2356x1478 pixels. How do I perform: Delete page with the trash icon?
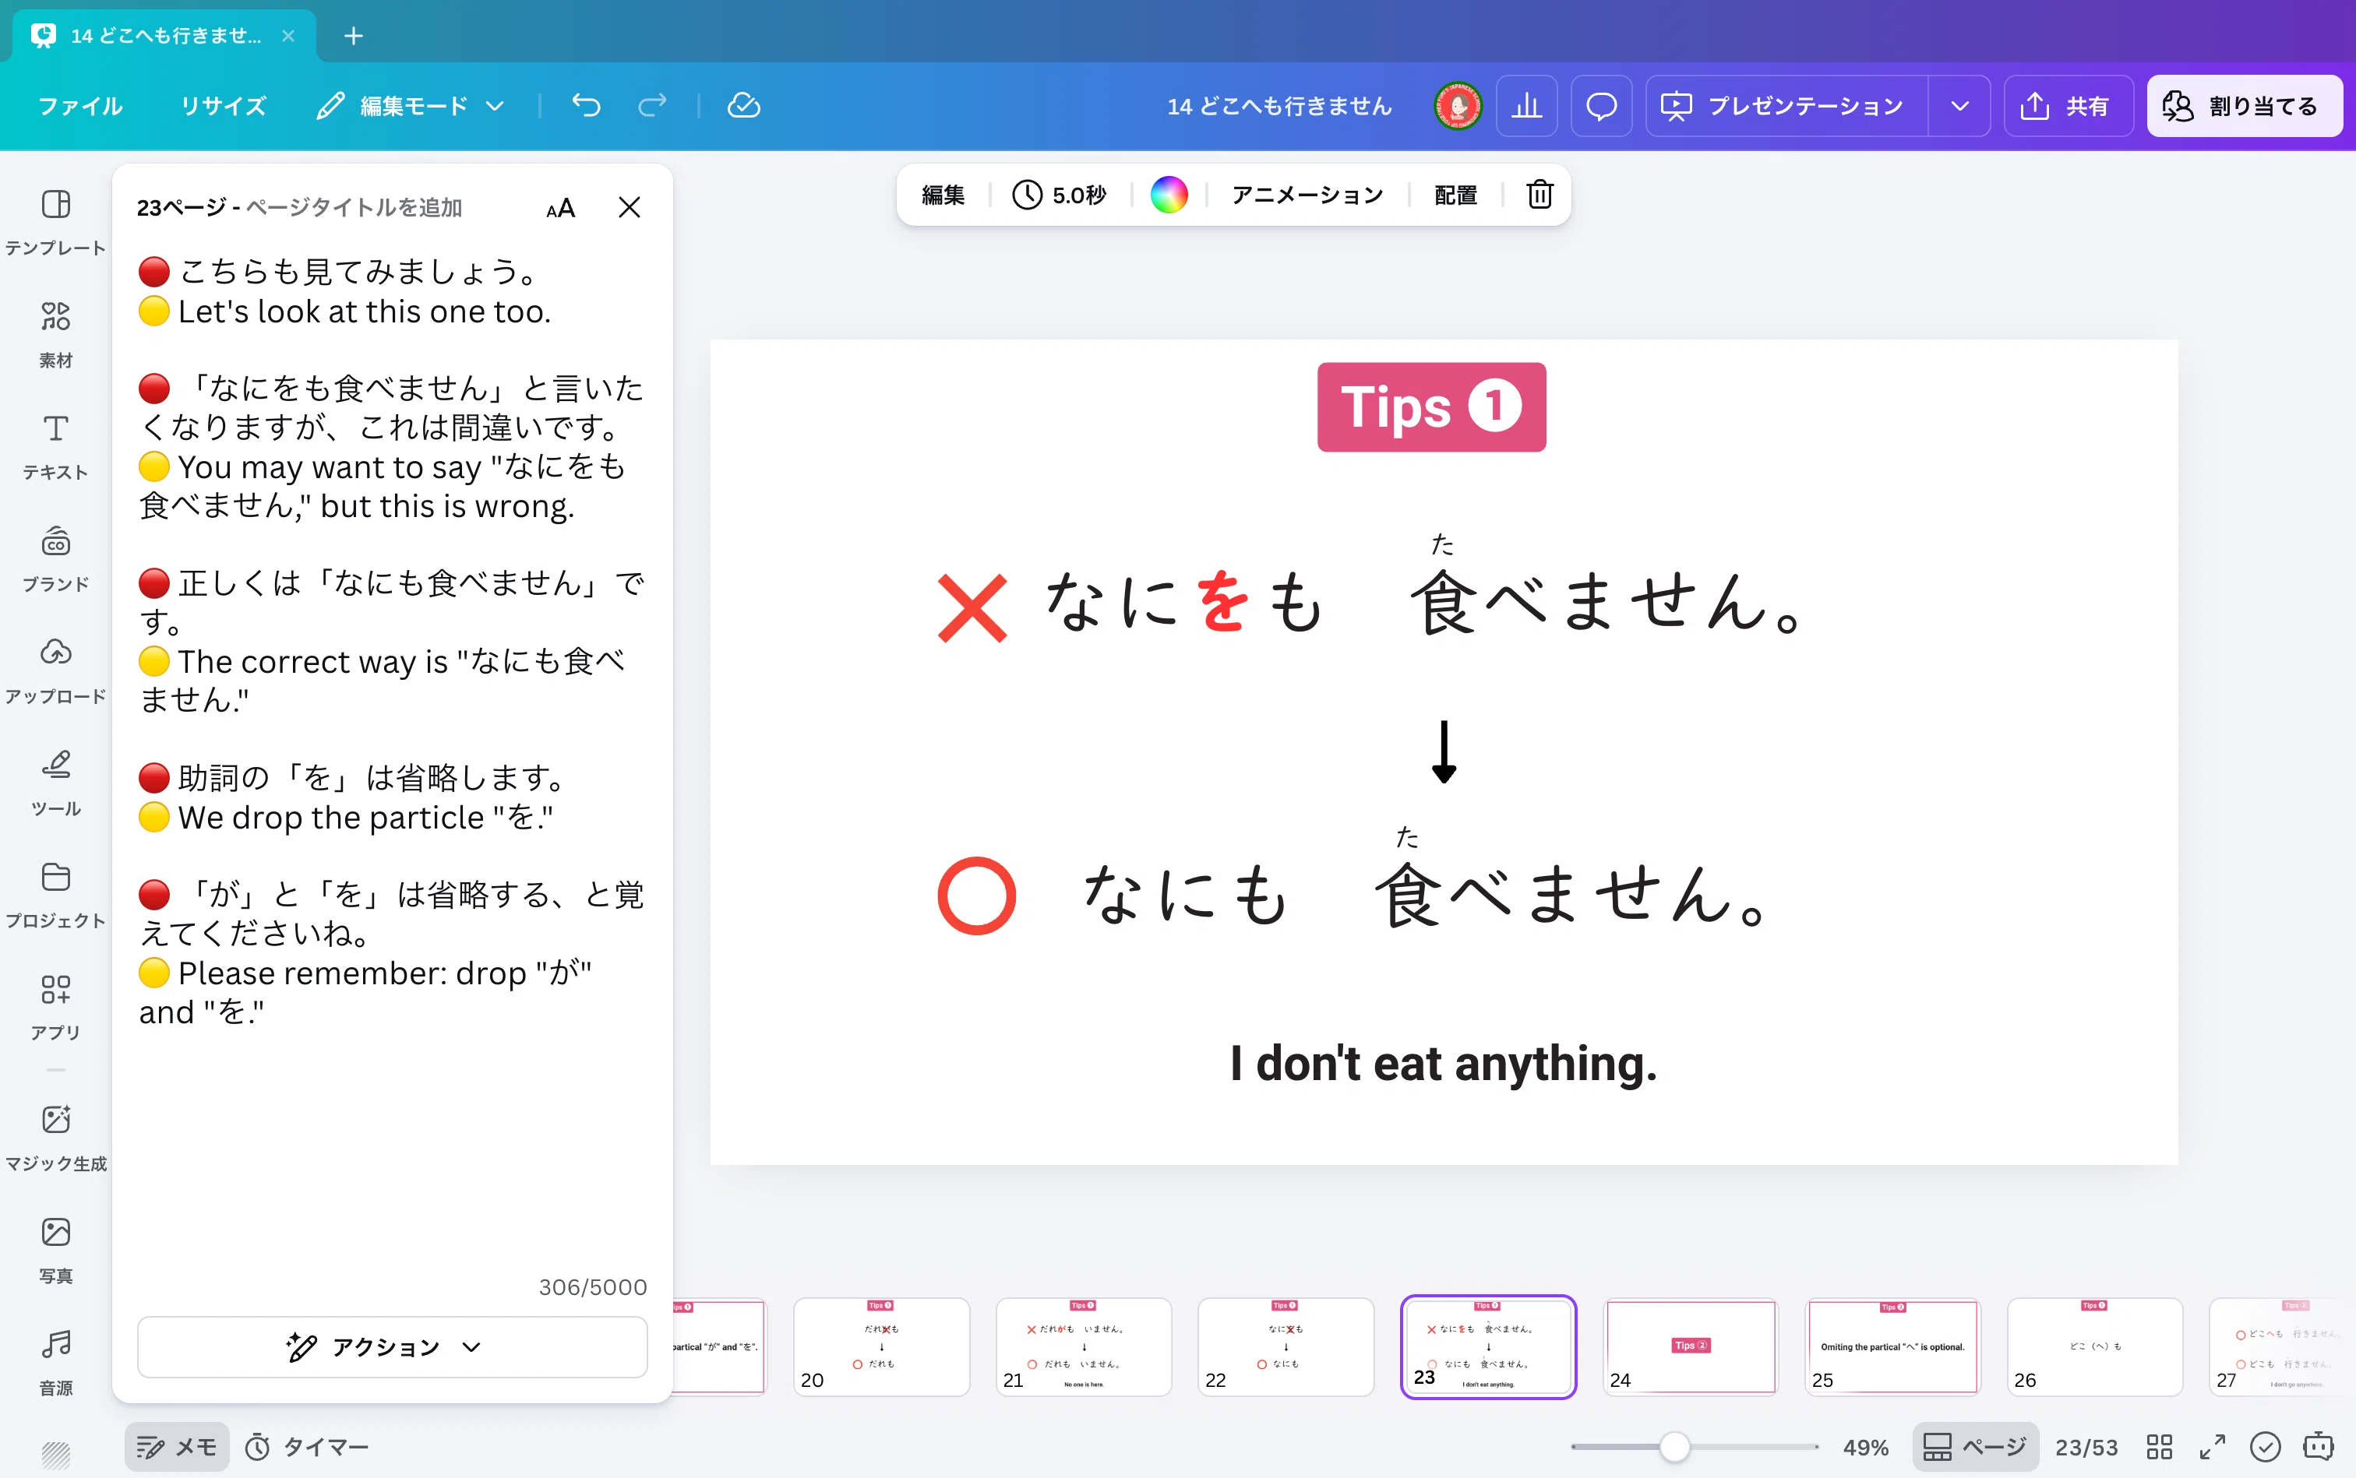(x=1540, y=195)
